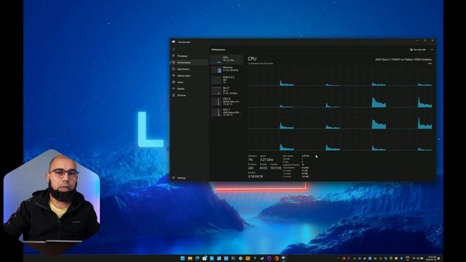The height and width of the screenshot is (262, 466).
Task: Click the 241 processes value
Action: [251, 168]
